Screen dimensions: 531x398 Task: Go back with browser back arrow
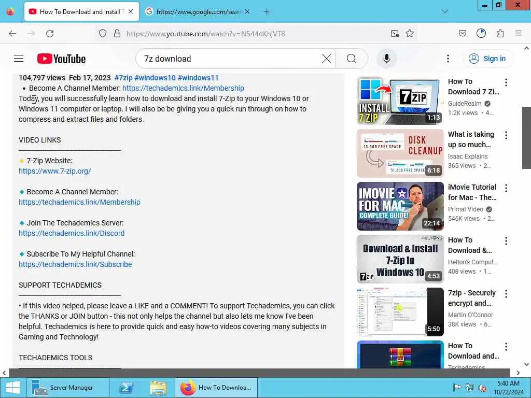[x=12, y=34]
